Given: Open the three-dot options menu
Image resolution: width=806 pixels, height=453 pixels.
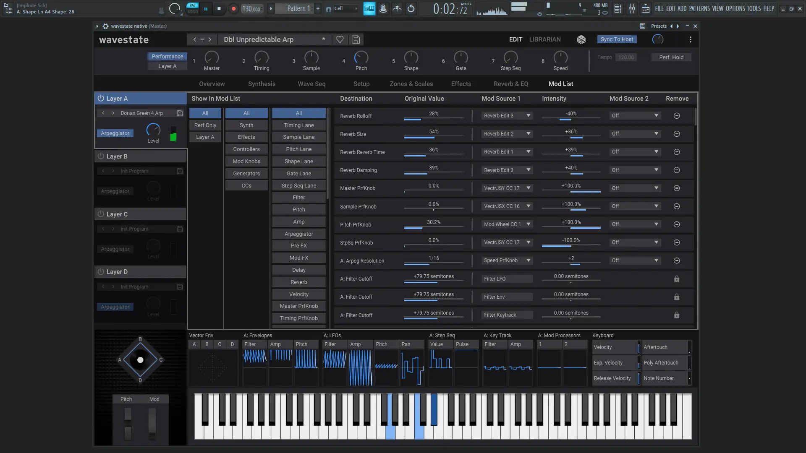Looking at the screenshot, I should coord(691,39).
